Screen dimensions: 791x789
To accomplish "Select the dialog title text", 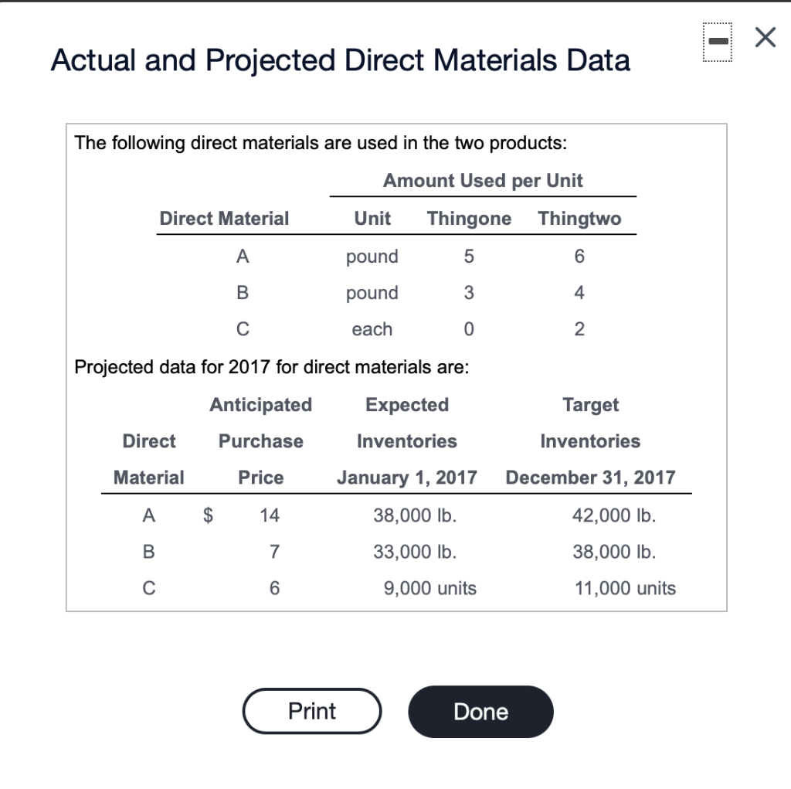I will pyautogui.click(x=340, y=60).
